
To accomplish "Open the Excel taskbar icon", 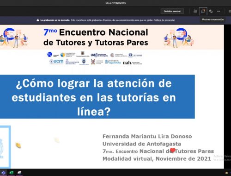I will [x=12, y=173].
